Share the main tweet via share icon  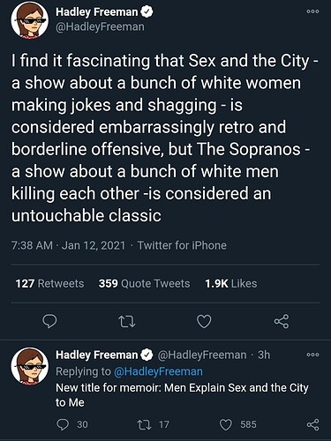pyautogui.click(x=282, y=321)
